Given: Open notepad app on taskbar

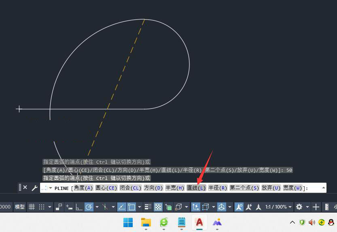Looking at the screenshot, I should [x=182, y=222].
